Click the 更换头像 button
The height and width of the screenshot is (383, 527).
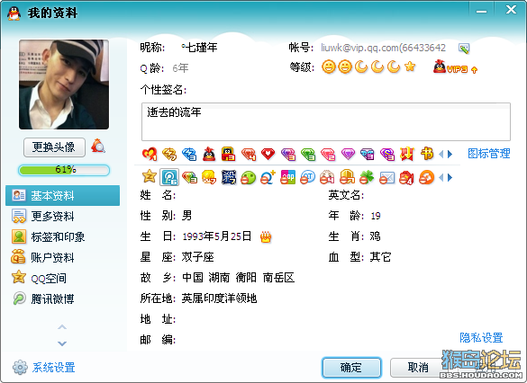[54, 147]
